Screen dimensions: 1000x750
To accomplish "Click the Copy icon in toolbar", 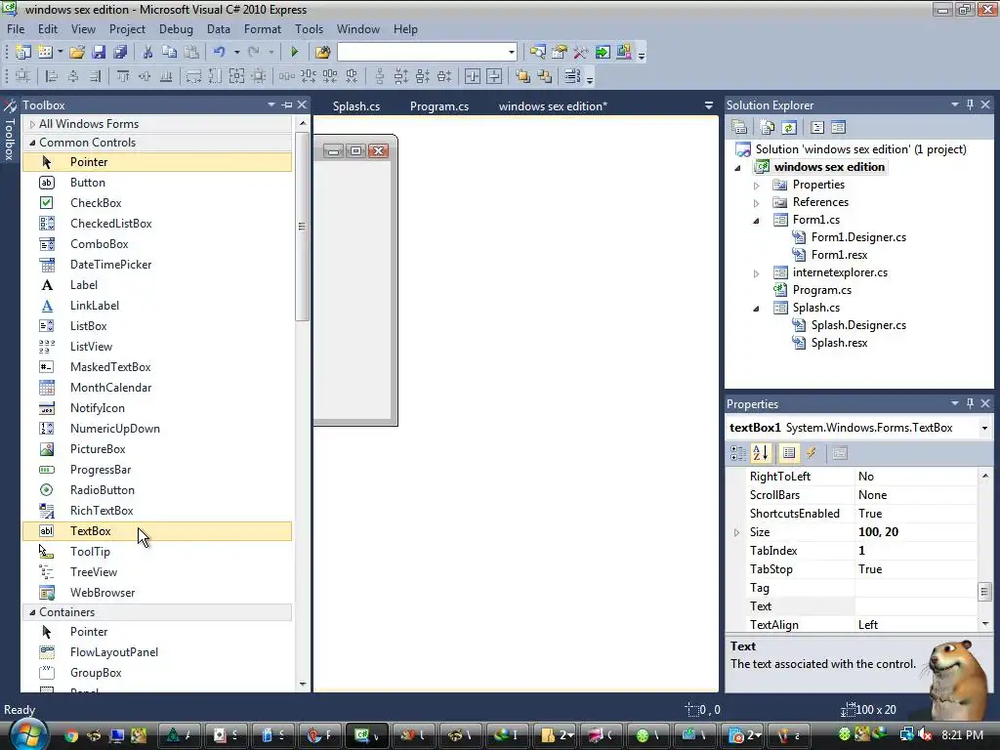I will tap(169, 52).
